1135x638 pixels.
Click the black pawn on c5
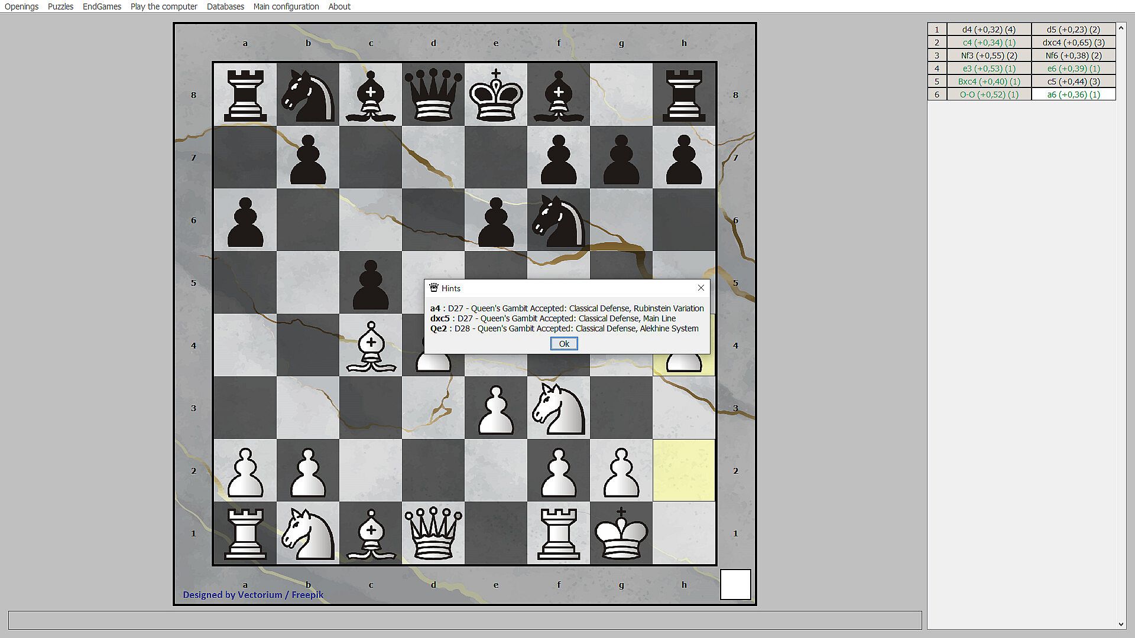tap(371, 284)
